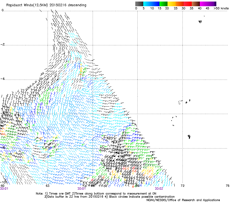The width and height of the screenshot is (230, 202).
Task: Click the red 30-35 knots color swatch
Action: pos(188,4)
